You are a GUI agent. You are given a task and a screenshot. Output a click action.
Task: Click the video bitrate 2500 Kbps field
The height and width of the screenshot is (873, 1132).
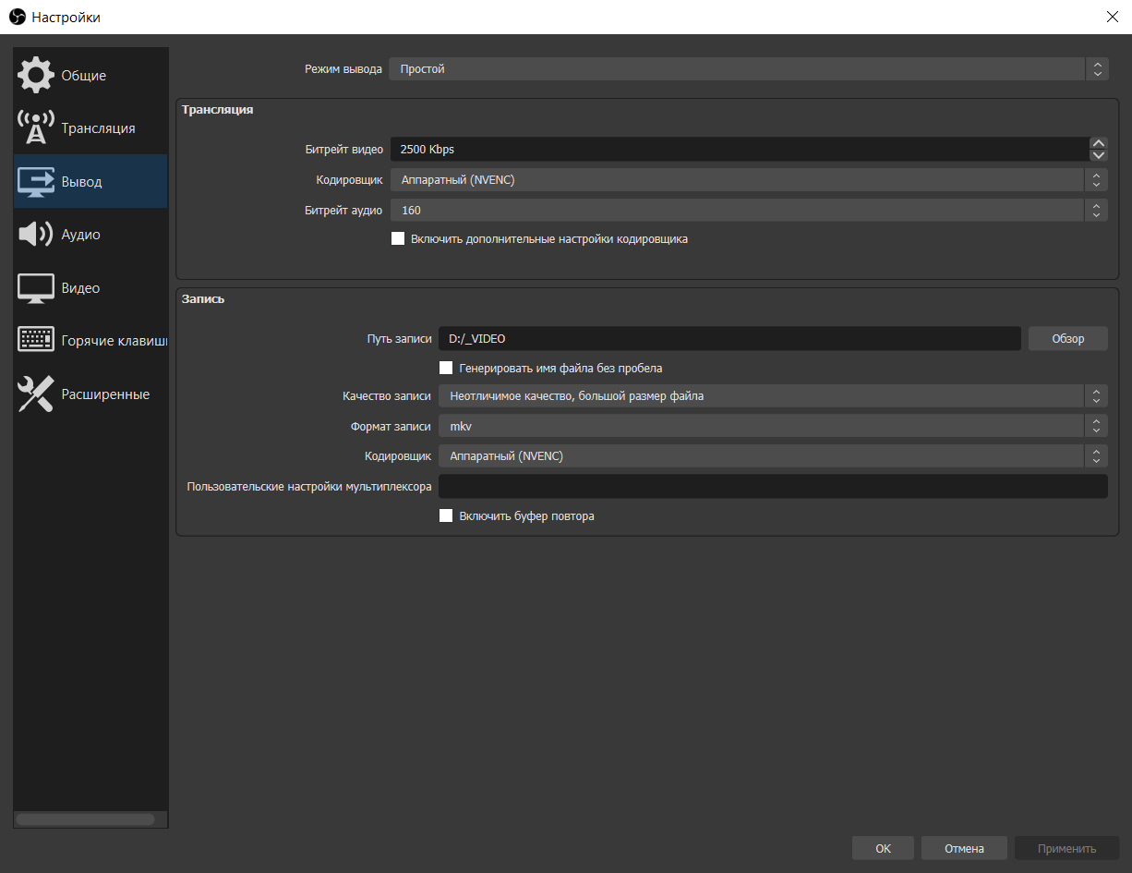click(x=739, y=149)
